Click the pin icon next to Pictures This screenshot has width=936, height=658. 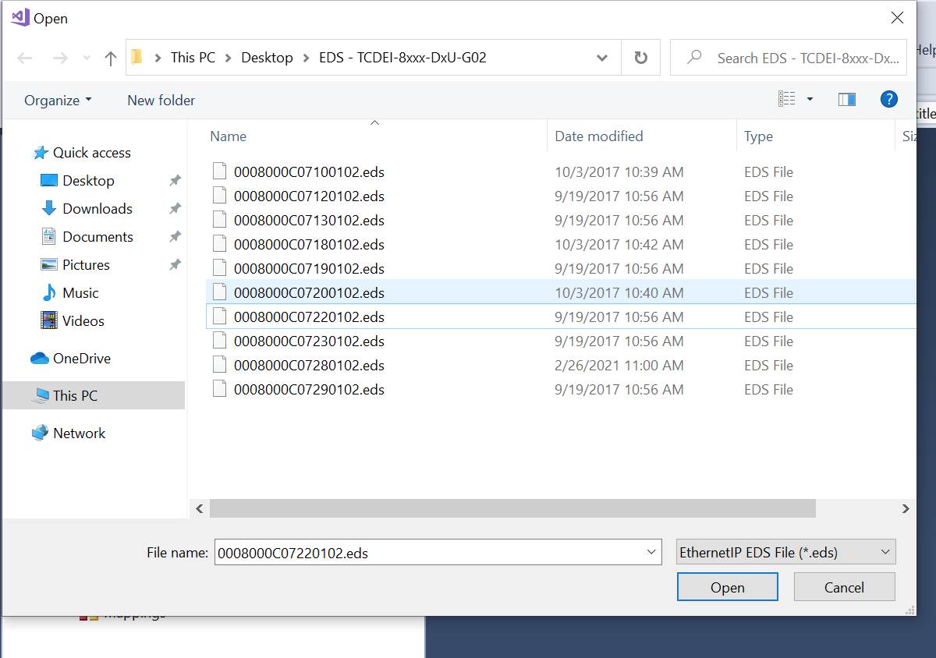175,265
